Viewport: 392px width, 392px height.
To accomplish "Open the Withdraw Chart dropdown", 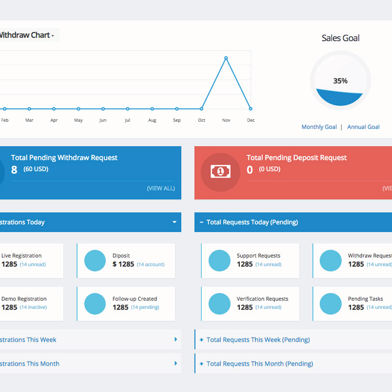I will tap(52, 35).
